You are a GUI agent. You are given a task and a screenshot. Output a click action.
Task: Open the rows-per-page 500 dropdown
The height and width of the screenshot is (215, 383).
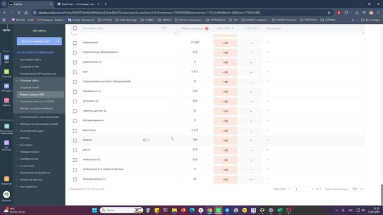point(357,189)
